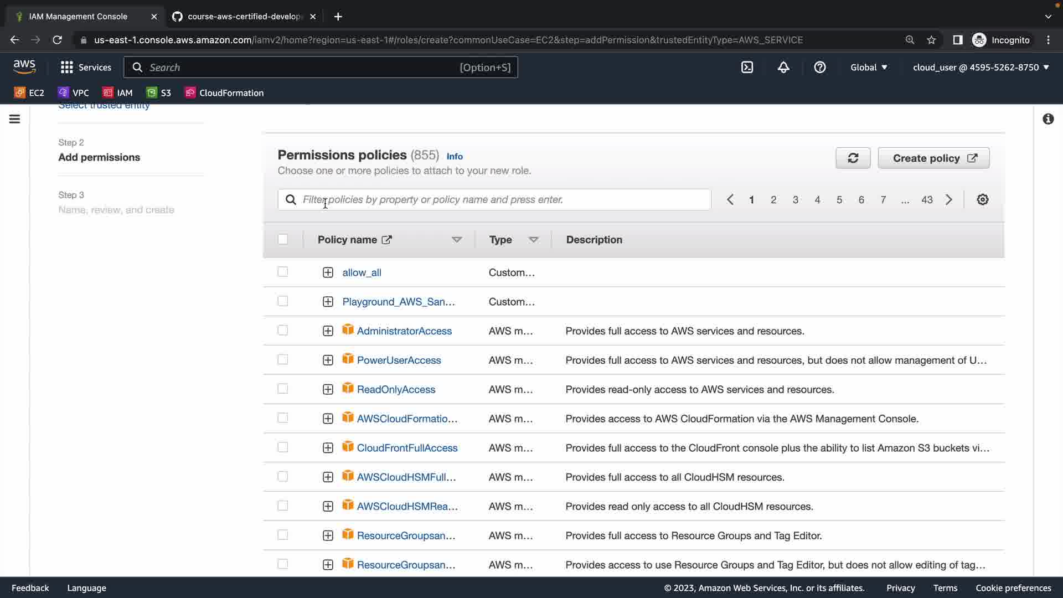This screenshot has height=598, width=1063.
Task: Open the policy table settings gear
Action: pos(983,200)
